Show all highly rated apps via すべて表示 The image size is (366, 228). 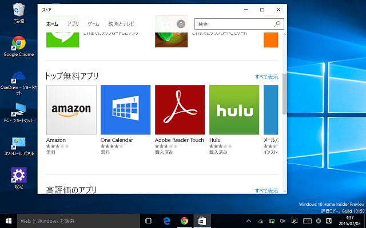[x=266, y=191]
